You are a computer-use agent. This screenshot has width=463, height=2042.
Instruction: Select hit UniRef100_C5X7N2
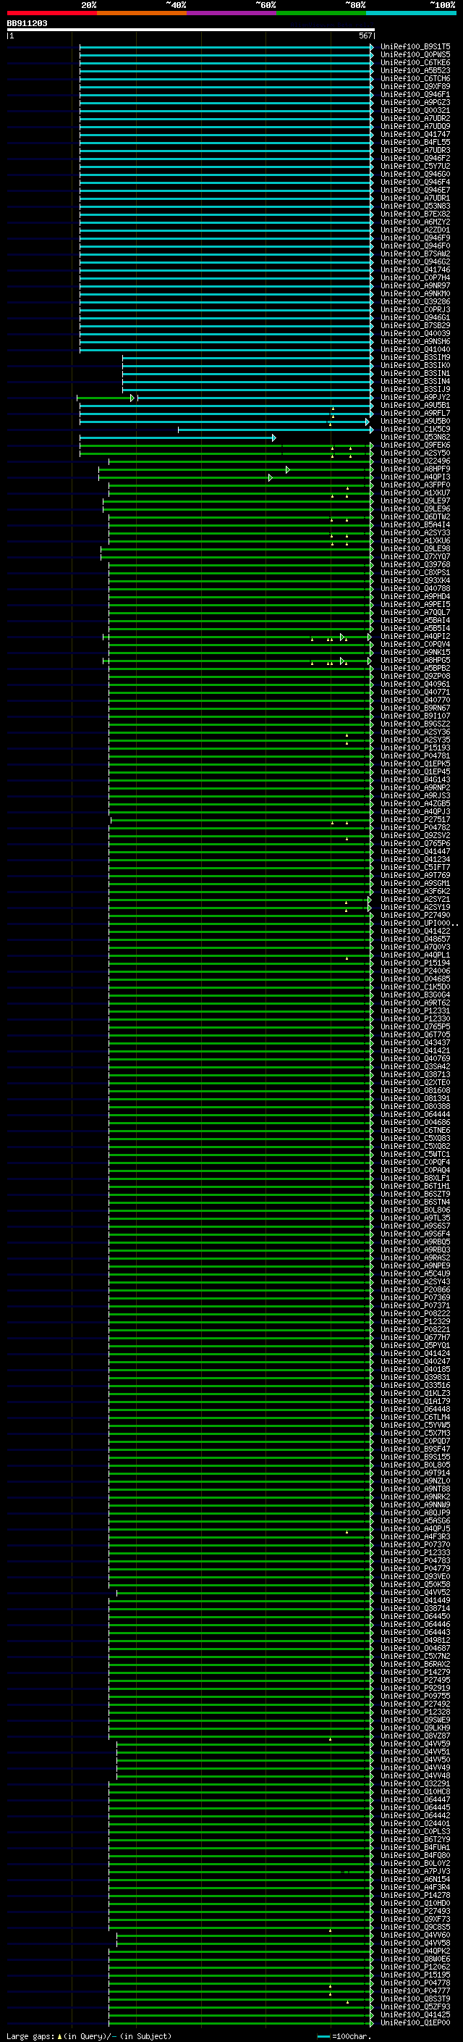pos(415,1656)
